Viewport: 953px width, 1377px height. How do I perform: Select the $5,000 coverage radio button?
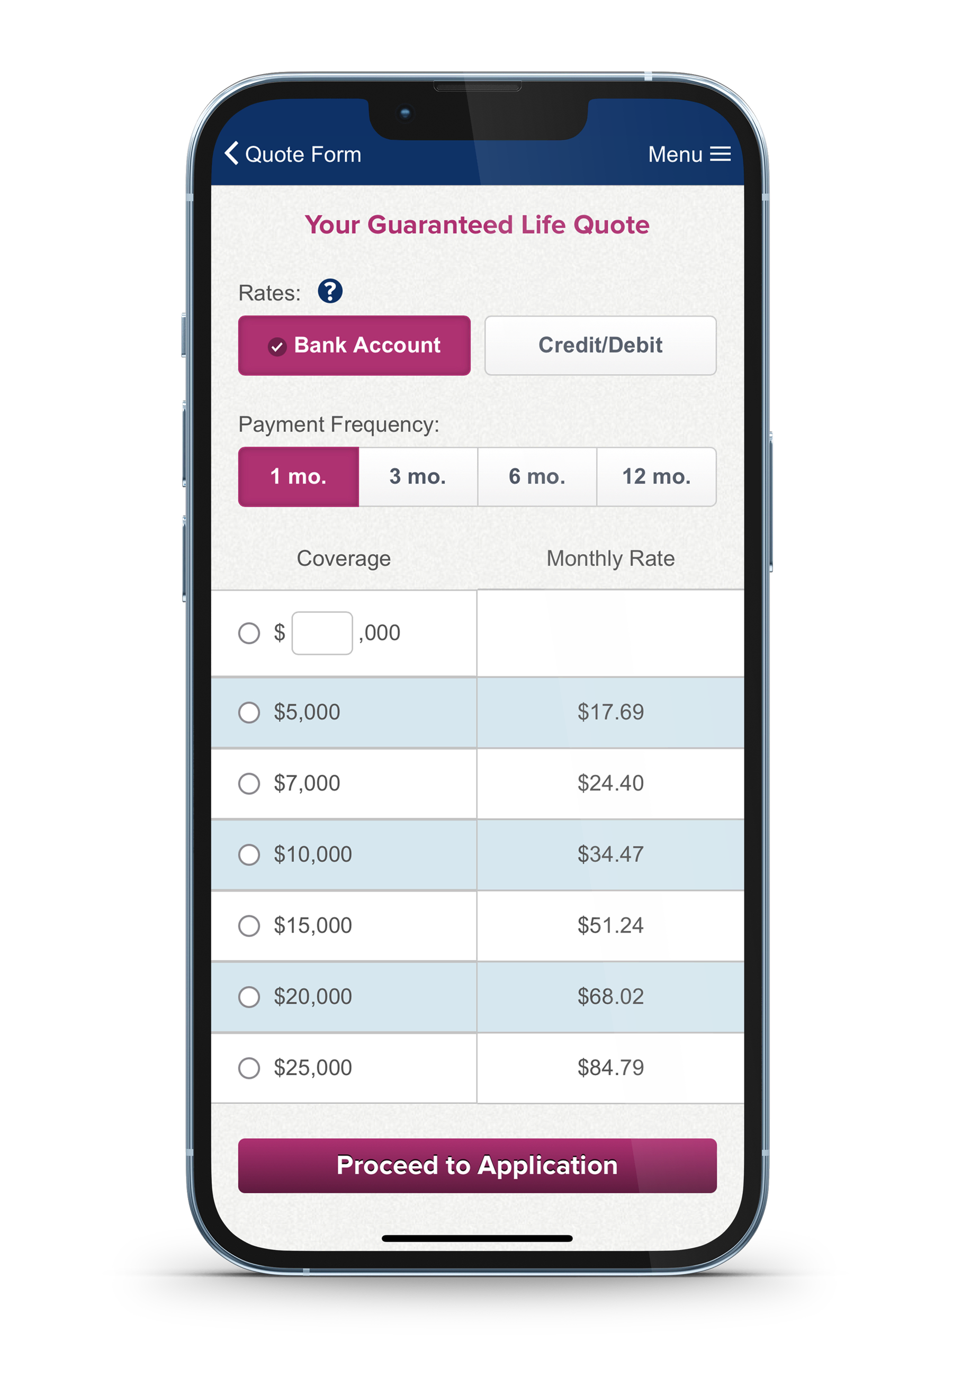248,712
